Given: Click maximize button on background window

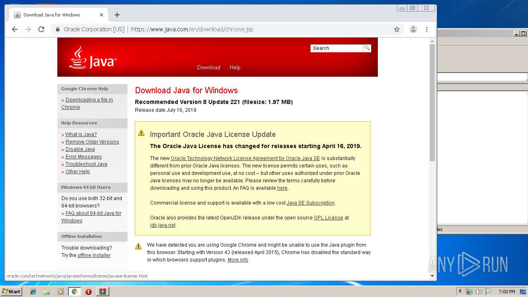Looking at the screenshot, I should (x=523, y=33).
